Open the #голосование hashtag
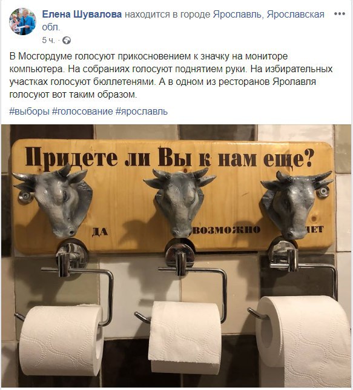This screenshot has width=353, height=390. pos(82,111)
